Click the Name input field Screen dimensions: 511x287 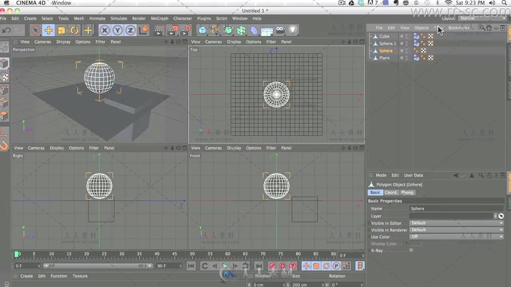pyautogui.click(x=457, y=209)
